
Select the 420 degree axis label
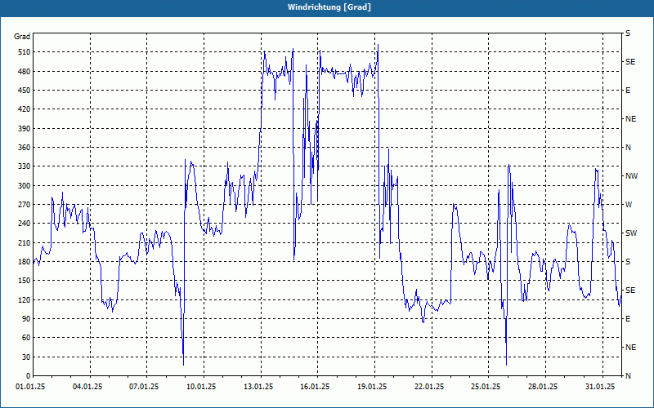click(25, 109)
